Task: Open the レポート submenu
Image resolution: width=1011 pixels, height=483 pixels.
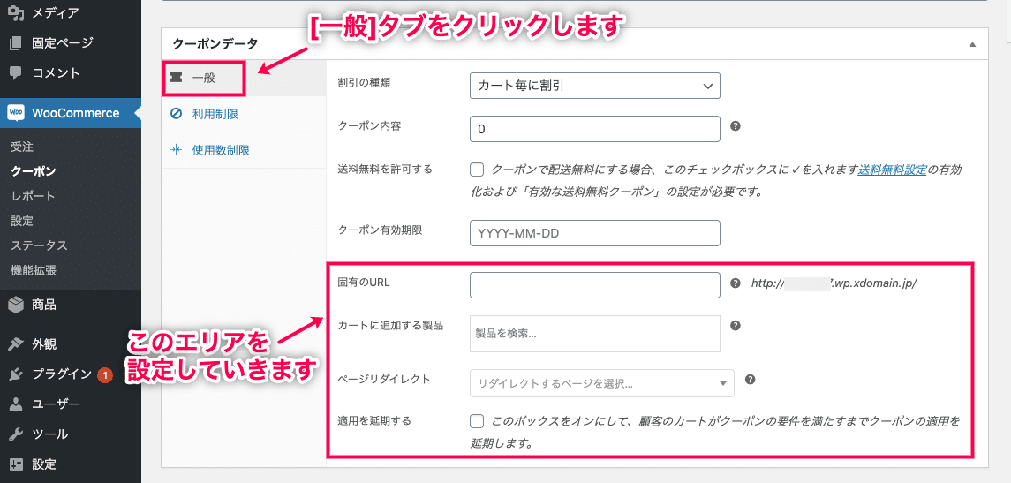Action: [x=33, y=196]
